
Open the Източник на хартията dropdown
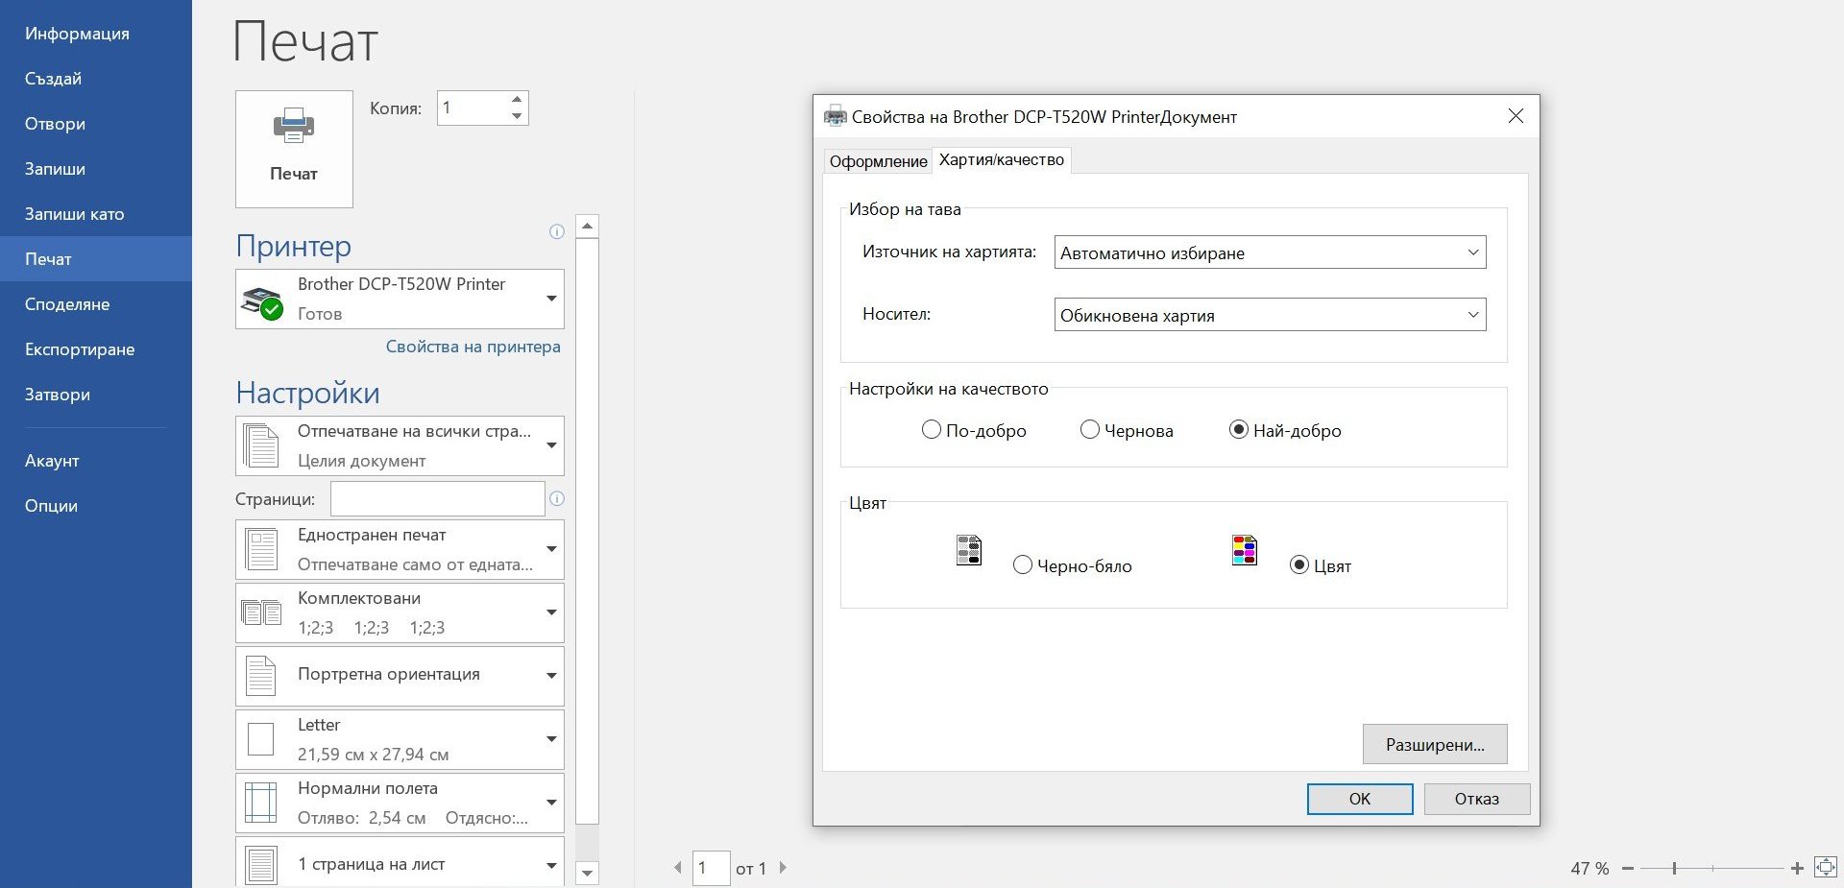tap(1270, 252)
